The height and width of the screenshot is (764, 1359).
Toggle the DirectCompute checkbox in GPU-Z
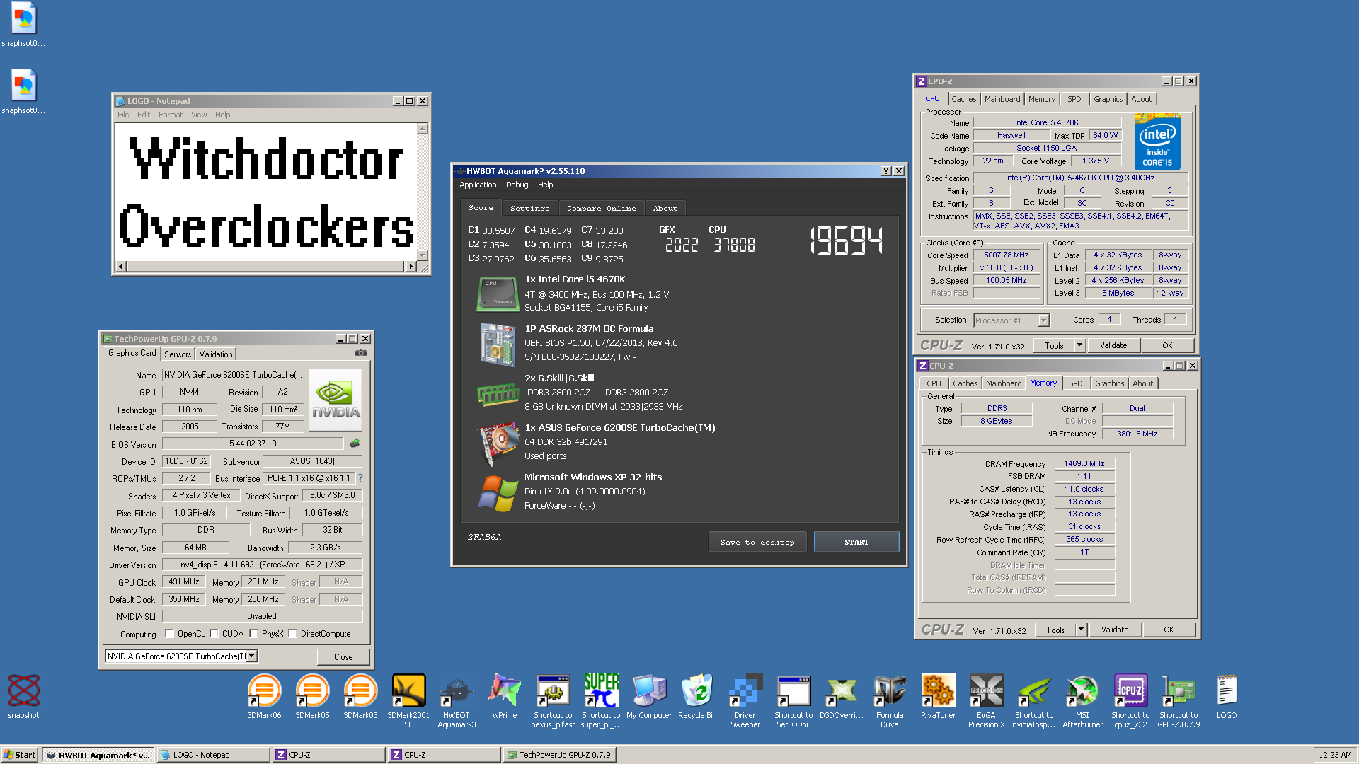292,634
